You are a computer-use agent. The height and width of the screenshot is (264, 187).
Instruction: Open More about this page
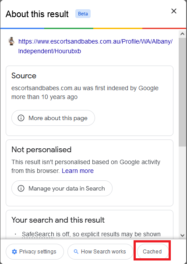pos(53,118)
